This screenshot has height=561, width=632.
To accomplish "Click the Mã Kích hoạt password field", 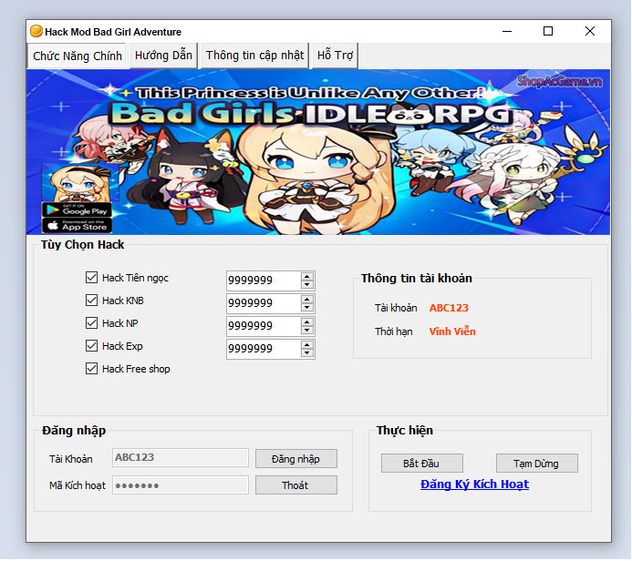I will (181, 485).
